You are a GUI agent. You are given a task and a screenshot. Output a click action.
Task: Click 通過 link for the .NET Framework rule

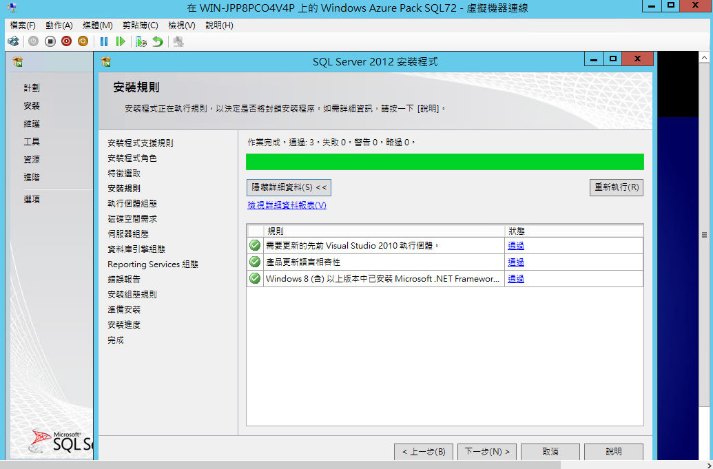(x=516, y=279)
